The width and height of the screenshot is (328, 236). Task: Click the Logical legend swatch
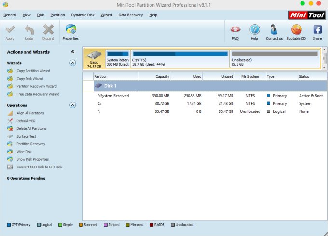(39, 225)
